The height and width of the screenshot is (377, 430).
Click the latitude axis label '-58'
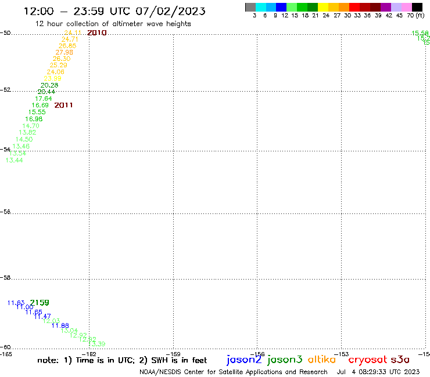(x=6, y=278)
